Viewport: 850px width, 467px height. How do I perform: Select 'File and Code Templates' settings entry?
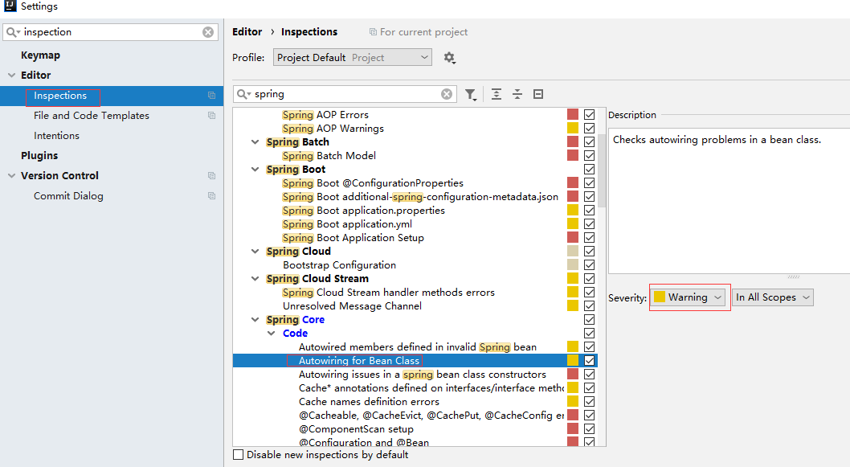pyautogui.click(x=92, y=116)
